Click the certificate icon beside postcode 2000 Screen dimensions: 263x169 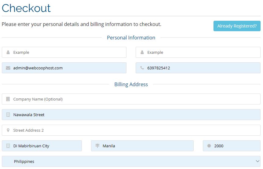click(209, 146)
